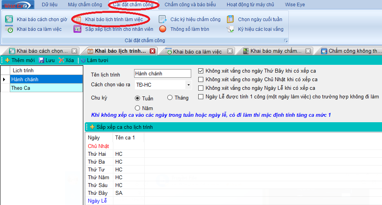382x205 pixels.
Task: Select the Tháng cycle radio button
Action: point(170,98)
